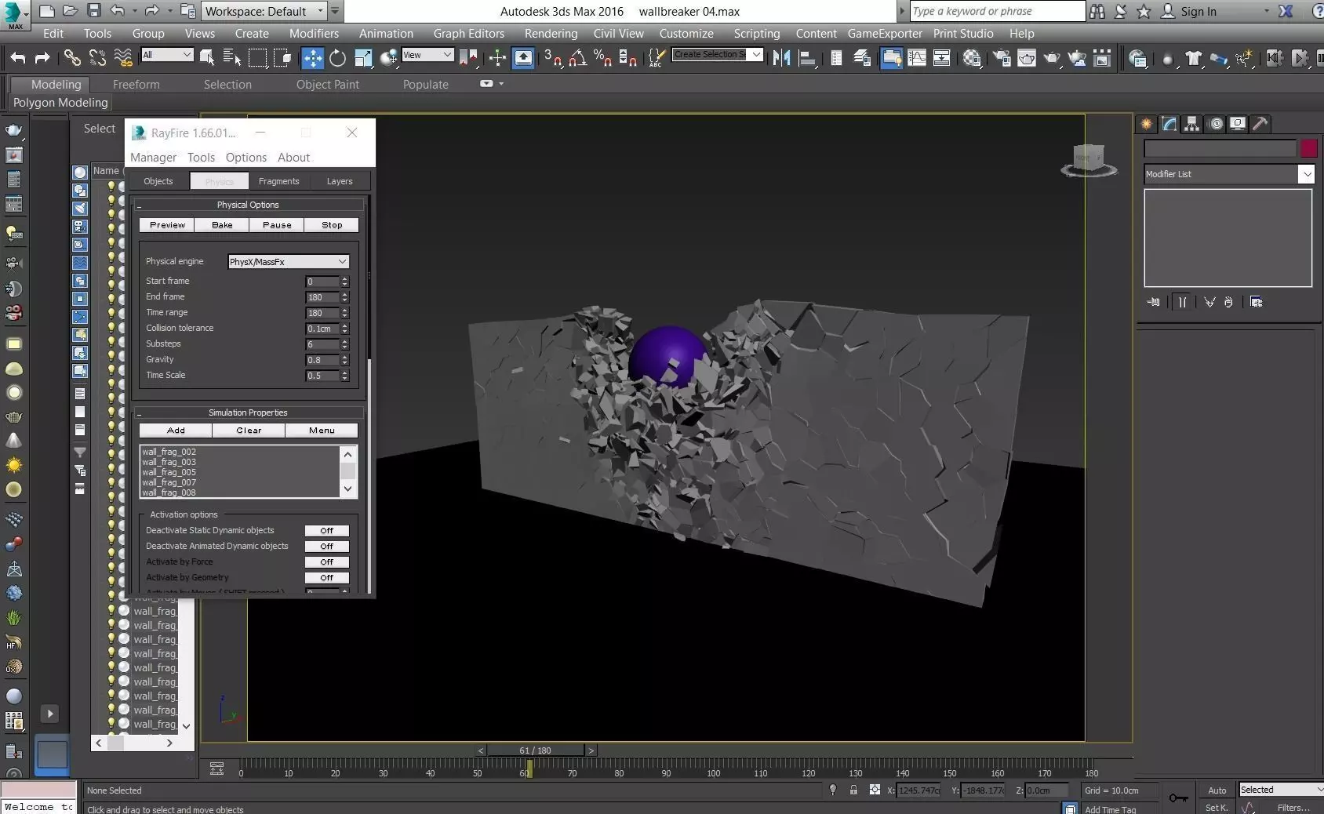Click the Selection Lock toggle padlock
This screenshot has width=1324, height=814.
(x=853, y=790)
